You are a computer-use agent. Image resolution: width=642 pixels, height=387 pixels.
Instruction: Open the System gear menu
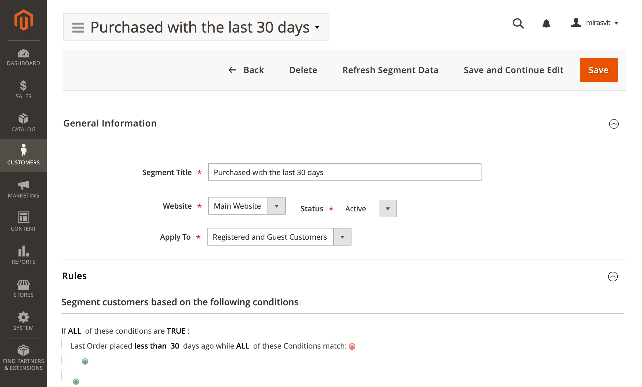click(24, 321)
